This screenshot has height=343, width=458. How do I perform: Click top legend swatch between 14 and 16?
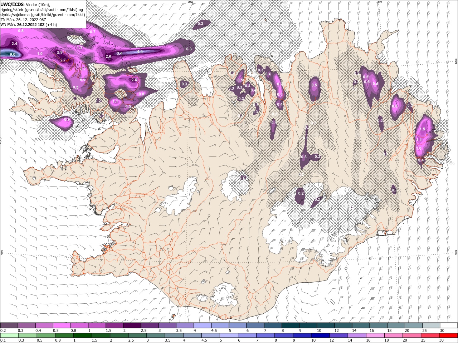click(x=361, y=325)
